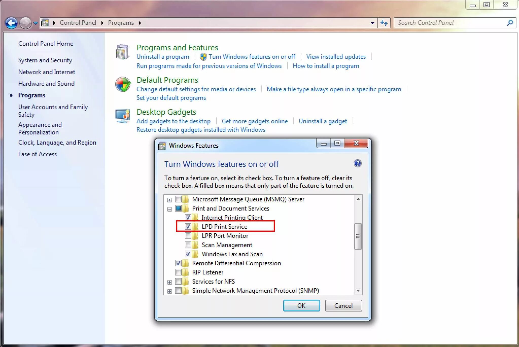This screenshot has height=347, width=519.
Task: Open the address bar history dropdown
Action: 372,23
